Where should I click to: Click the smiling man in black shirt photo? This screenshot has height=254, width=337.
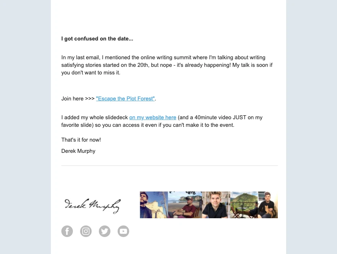coord(216,205)
